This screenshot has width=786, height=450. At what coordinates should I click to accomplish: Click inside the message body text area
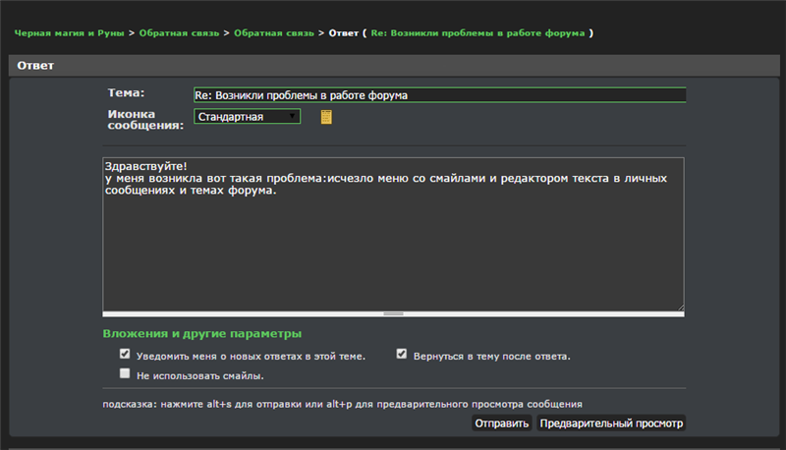[394, 235]
